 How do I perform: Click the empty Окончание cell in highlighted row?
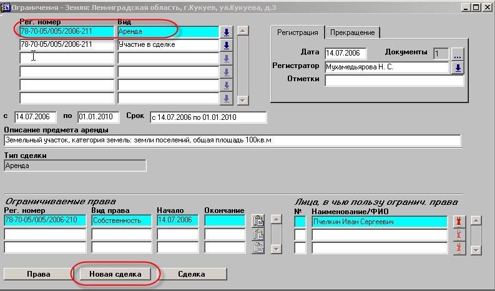[x=225, y=220]
